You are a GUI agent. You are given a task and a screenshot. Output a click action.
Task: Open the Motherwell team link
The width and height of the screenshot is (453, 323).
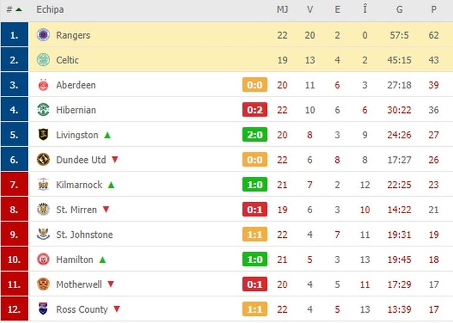pyautogui.click(x=79, y=284)
